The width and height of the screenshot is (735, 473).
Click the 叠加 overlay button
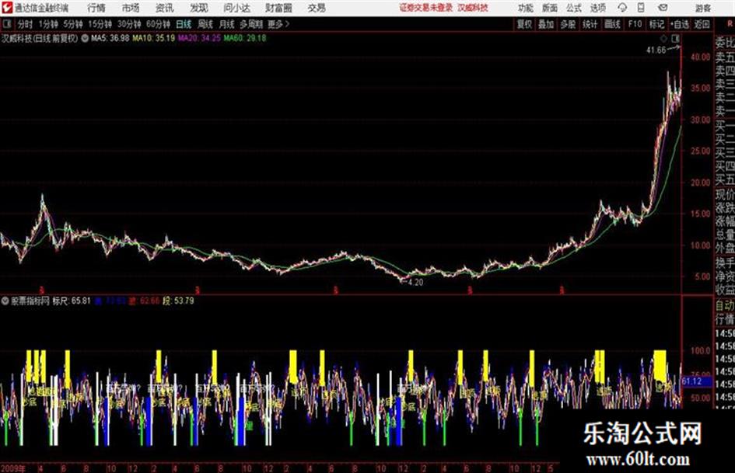[x=546, y=24]
